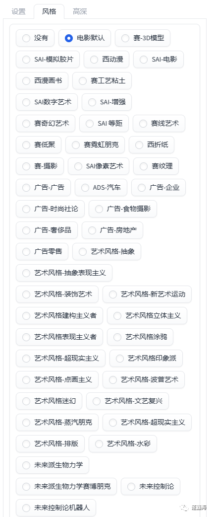Open the 高深 tab
Viewport: 213px width, 517px height.
point(80,11)
